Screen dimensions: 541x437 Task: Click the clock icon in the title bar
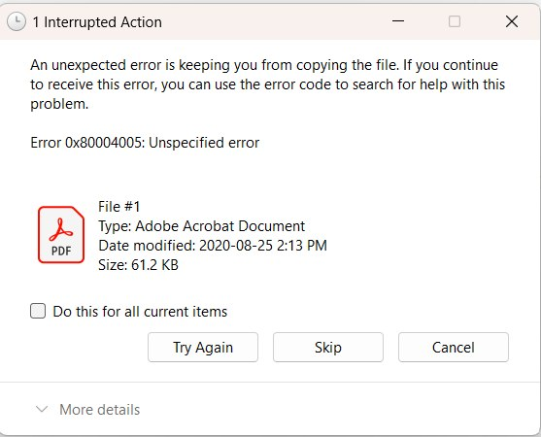point(17,21)
